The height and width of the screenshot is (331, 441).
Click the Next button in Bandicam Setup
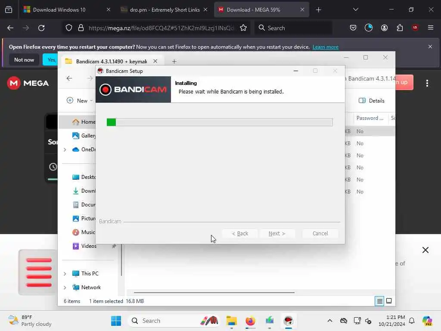pyautogui.click(x=277, y=233)
